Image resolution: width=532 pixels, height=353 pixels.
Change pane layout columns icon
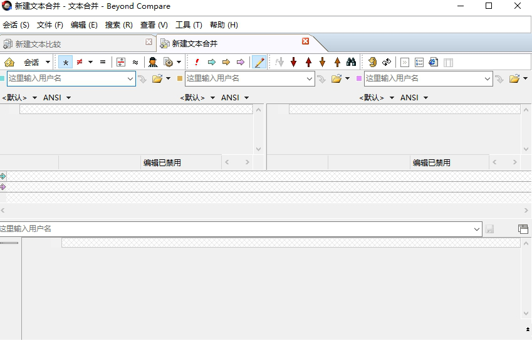pos(448,63)
